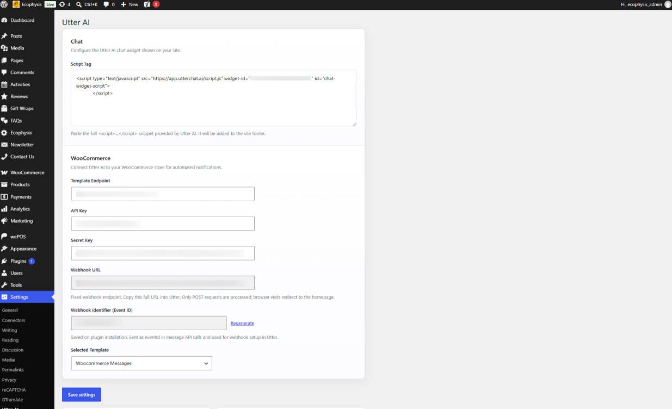Image resolution: width=672 pixels, height=409 pixels.
Task: Click Hi, ecophysis_admin account link
Action: coord(642,4)
